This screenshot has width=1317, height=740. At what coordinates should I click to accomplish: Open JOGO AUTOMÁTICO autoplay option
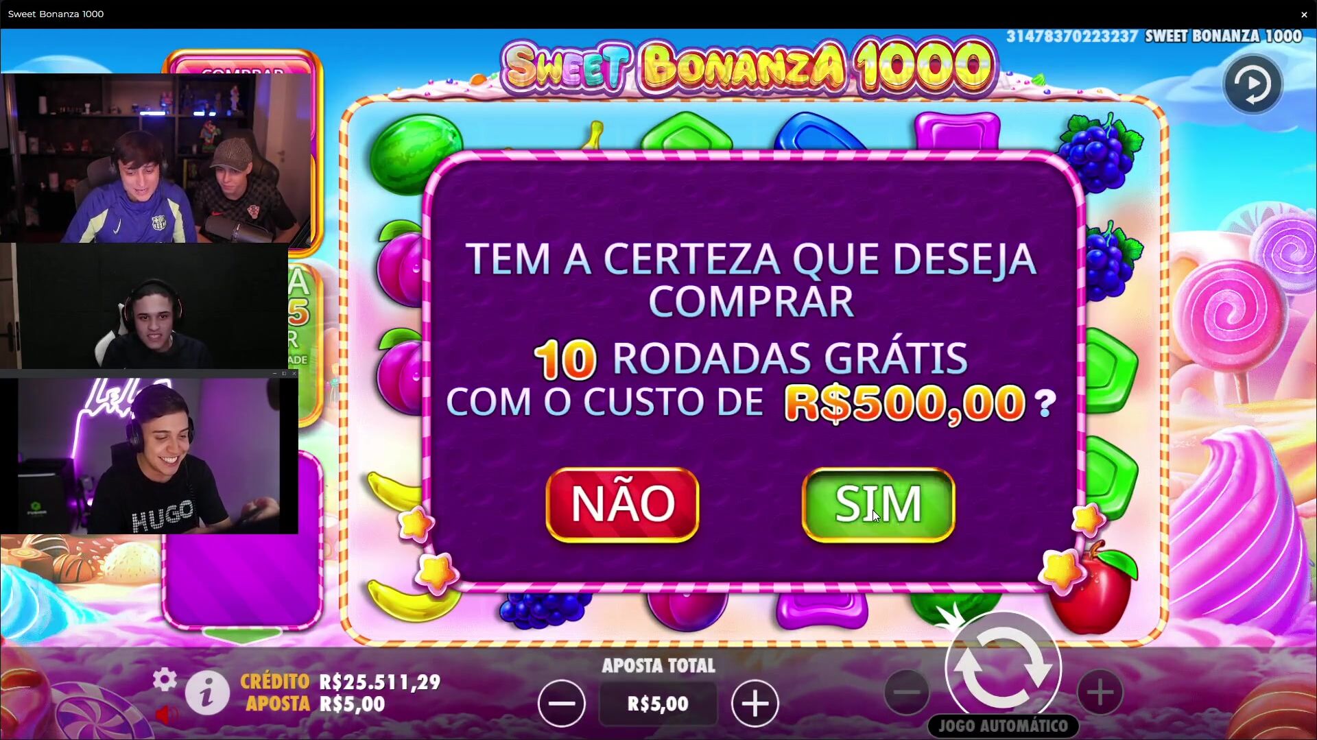tap(1003, 726)
